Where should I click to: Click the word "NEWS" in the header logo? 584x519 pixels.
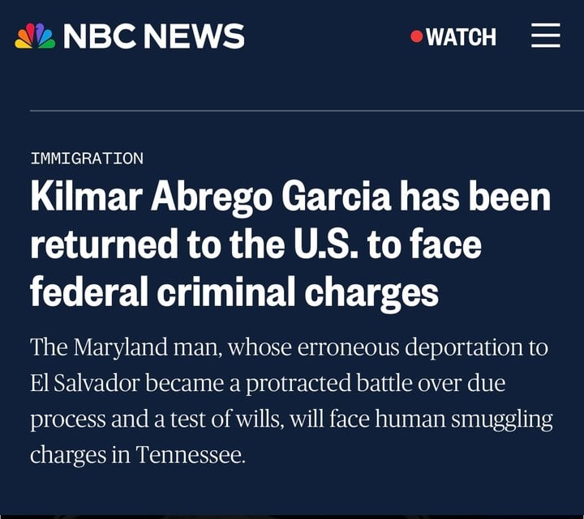(195, 36)
